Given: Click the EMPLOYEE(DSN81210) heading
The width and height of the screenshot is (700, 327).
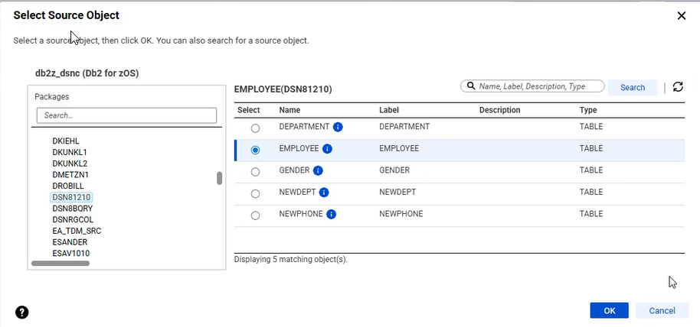Looking at the screenshot, I should point(283,89).
